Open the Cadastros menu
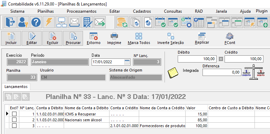This screenshot has width=270, height=134. (x=142, y=11)
